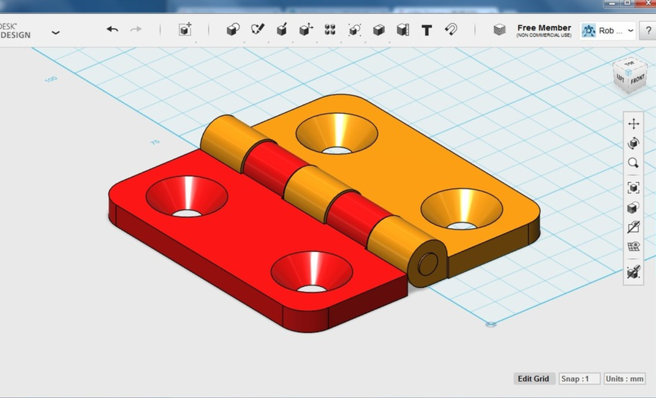Toggle object snapping in navigation bar
This screenshot has height=398, width=656.
634,272
